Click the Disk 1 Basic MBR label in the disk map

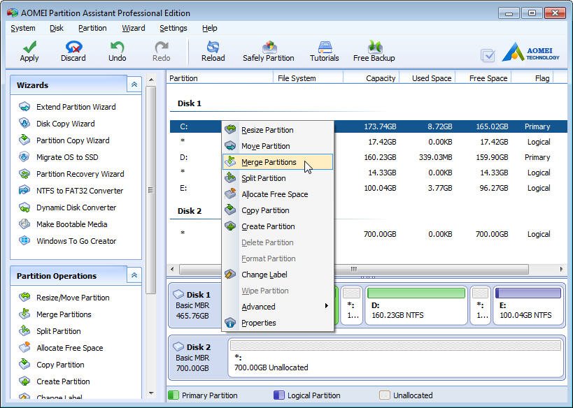[x=194, y=305]
